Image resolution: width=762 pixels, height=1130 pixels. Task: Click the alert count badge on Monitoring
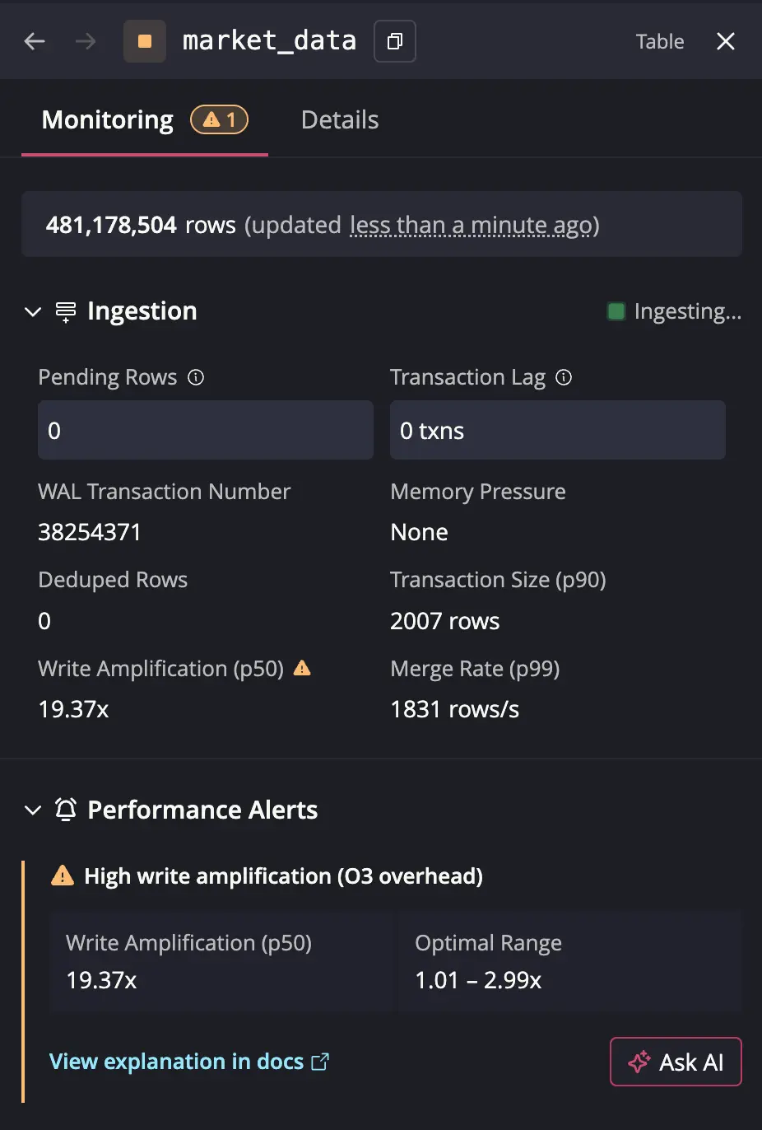point(220,120)
